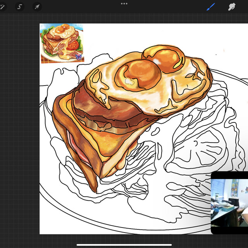Screen dimensions: 248x248
Task: Select the blue Brush tool
Action: click(x=211, y=7)
